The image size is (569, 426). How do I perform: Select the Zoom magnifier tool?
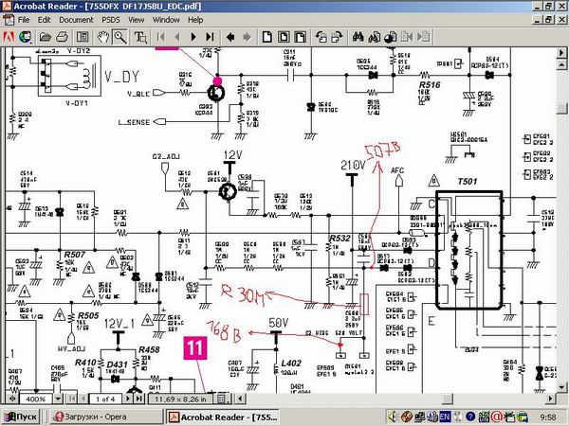pyautogui.click(x=120, y=37)
